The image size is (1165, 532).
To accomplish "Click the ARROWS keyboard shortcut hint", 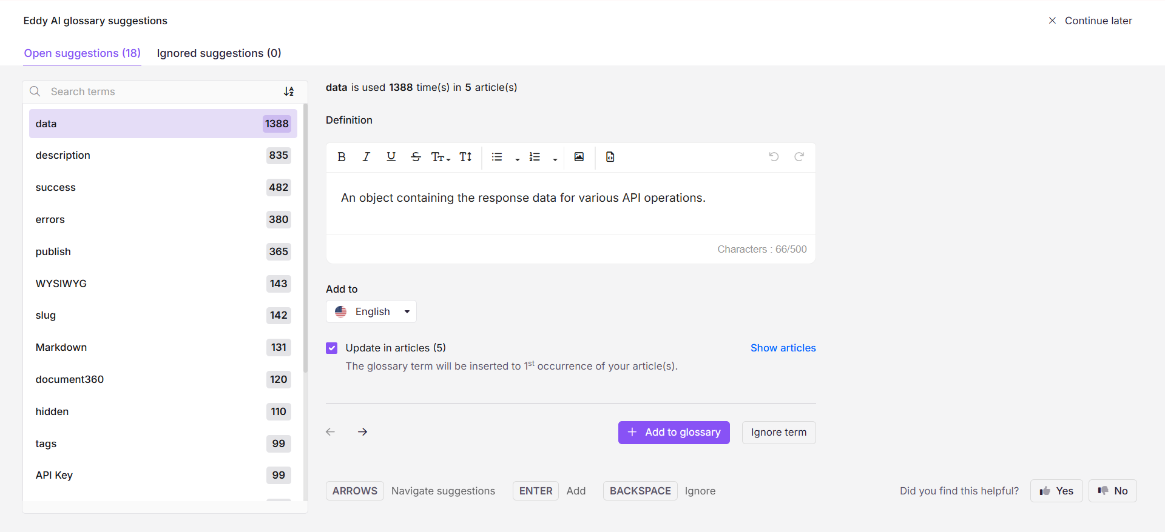I will pyautogui.click(x=355, y=491).
